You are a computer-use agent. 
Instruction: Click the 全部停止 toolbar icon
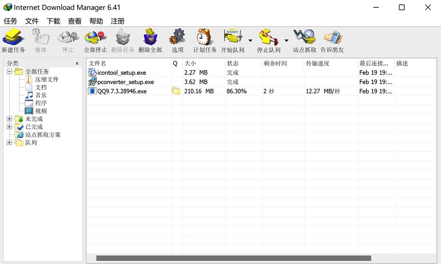95,37
